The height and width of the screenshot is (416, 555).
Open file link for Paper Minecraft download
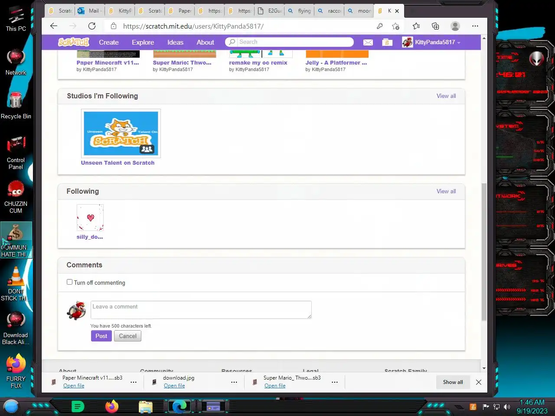coord(74,386)
